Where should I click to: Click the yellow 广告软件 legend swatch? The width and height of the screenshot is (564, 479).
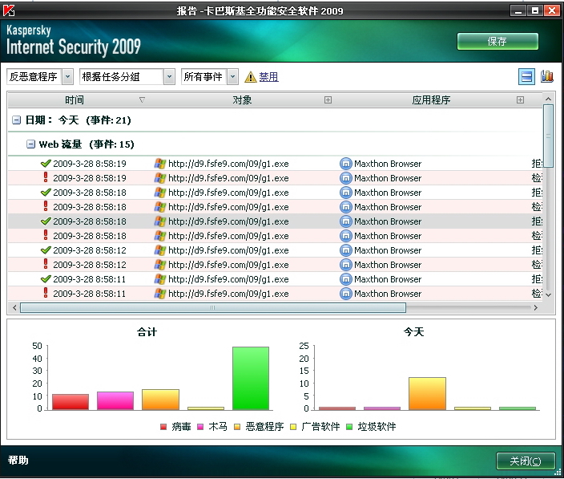[293, 427]
